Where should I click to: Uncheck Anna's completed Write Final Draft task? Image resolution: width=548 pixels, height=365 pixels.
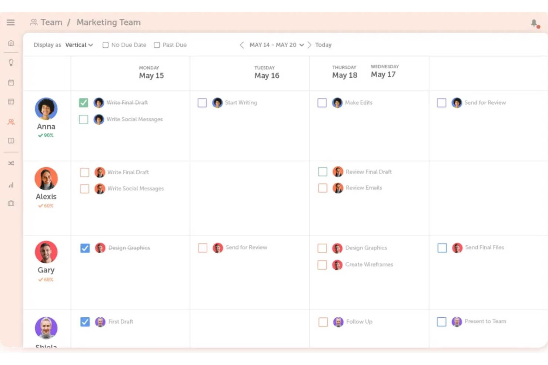83,102
